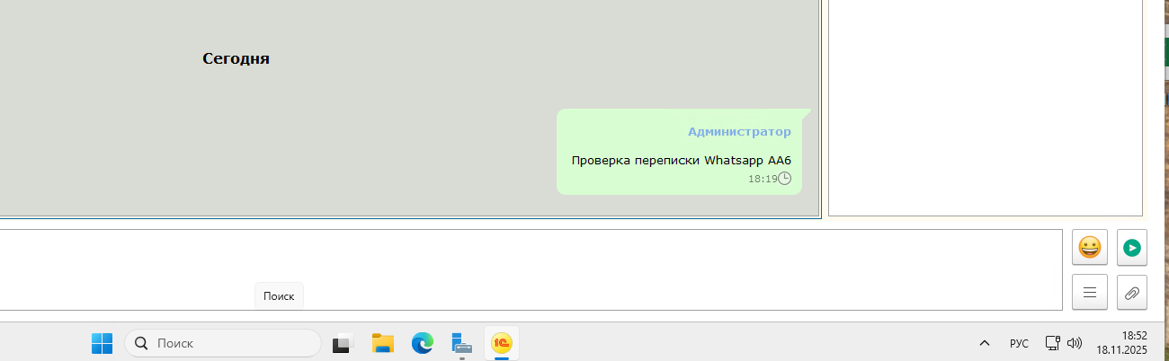Image resolution: width=1169 pixels, height=361 pixels.
Task: Attach a file with paperclip button
Action: tap(1132, 292)
